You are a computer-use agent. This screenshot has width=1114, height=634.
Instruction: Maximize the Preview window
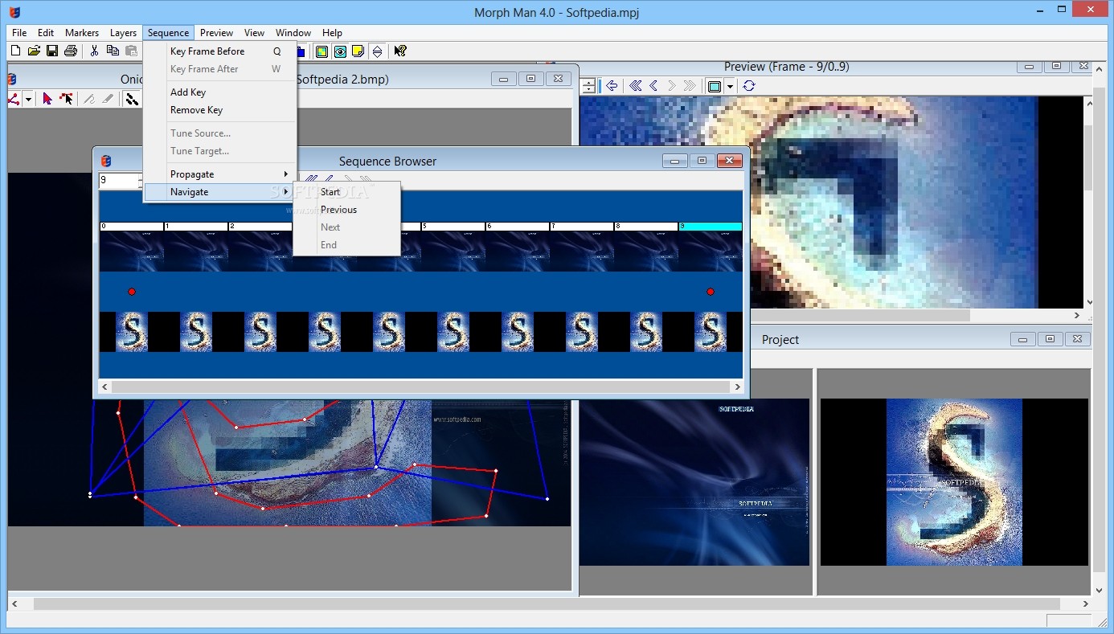click(1057, 67)
